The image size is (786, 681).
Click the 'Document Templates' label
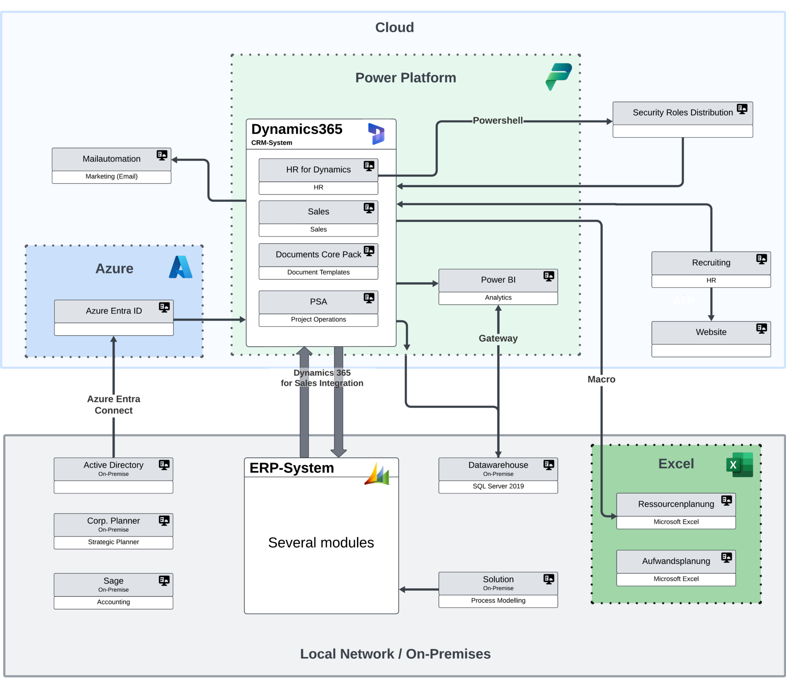tap(318, 272)
